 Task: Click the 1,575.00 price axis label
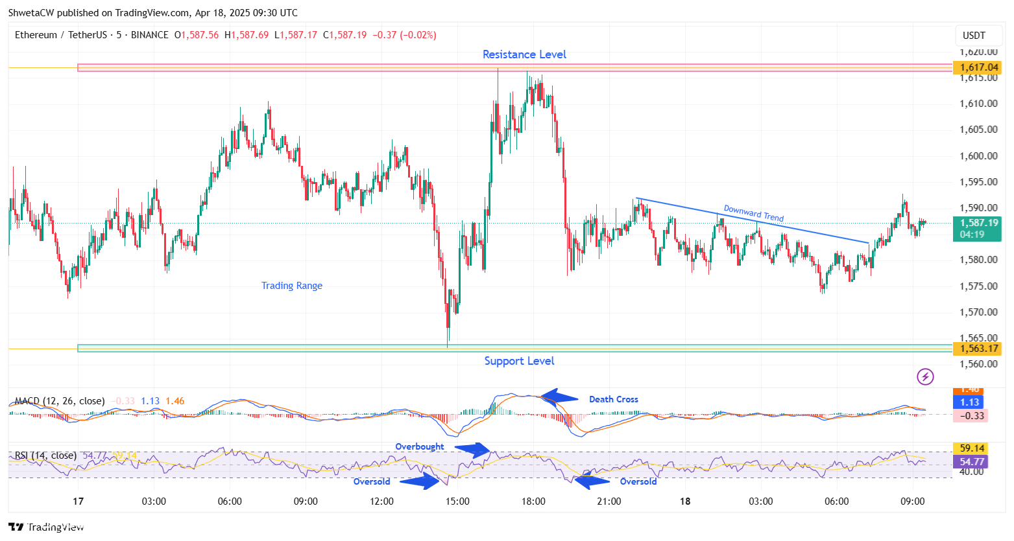978,286
